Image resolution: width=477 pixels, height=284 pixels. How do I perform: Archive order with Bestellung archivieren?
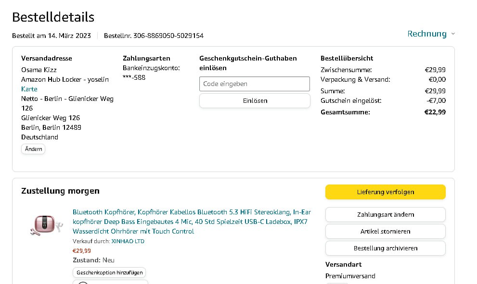click(x=385, y=248)
